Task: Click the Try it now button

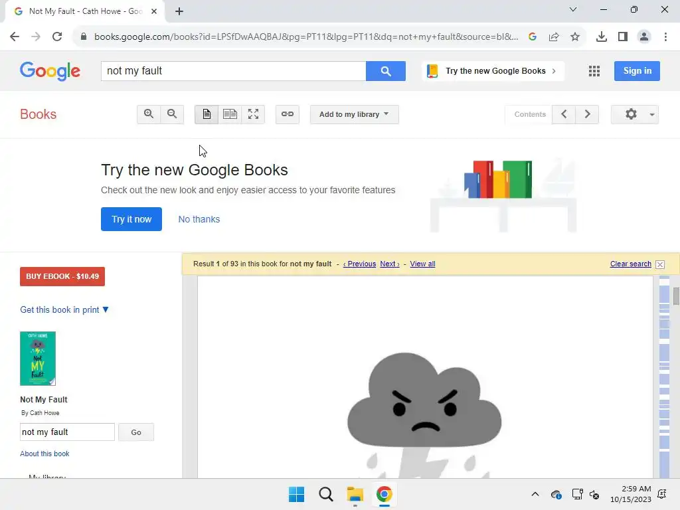Action: point(131,219)
